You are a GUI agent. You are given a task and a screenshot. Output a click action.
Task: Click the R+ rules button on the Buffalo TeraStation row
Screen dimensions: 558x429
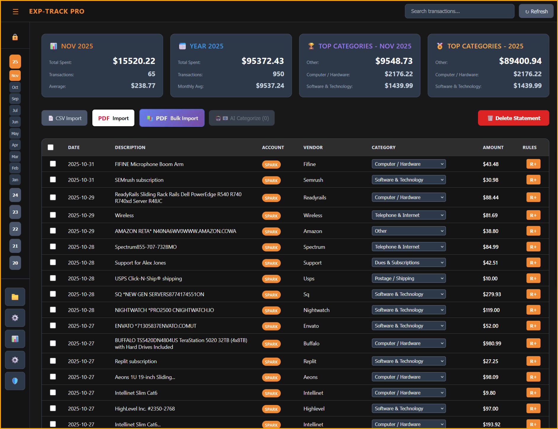tap(533, 343)
